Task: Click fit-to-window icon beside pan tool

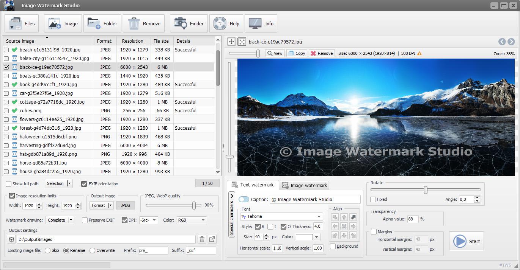Action: [x=242, y=42]
